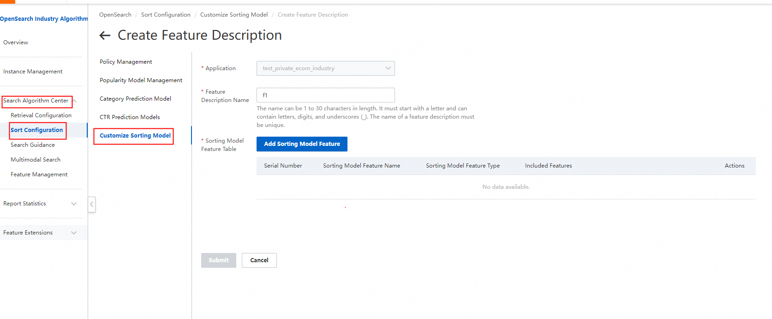The width and height of the screenshot is (772, 319).
Task: Open Instance Management
Action: (x=33, y=72)
